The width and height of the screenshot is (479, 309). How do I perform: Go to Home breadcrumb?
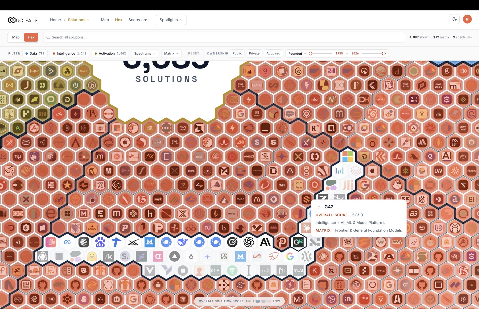(x=55, y=20)
